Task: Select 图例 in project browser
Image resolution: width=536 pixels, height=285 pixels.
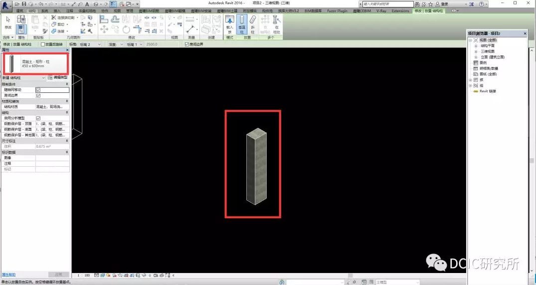Action: point(483,63)
